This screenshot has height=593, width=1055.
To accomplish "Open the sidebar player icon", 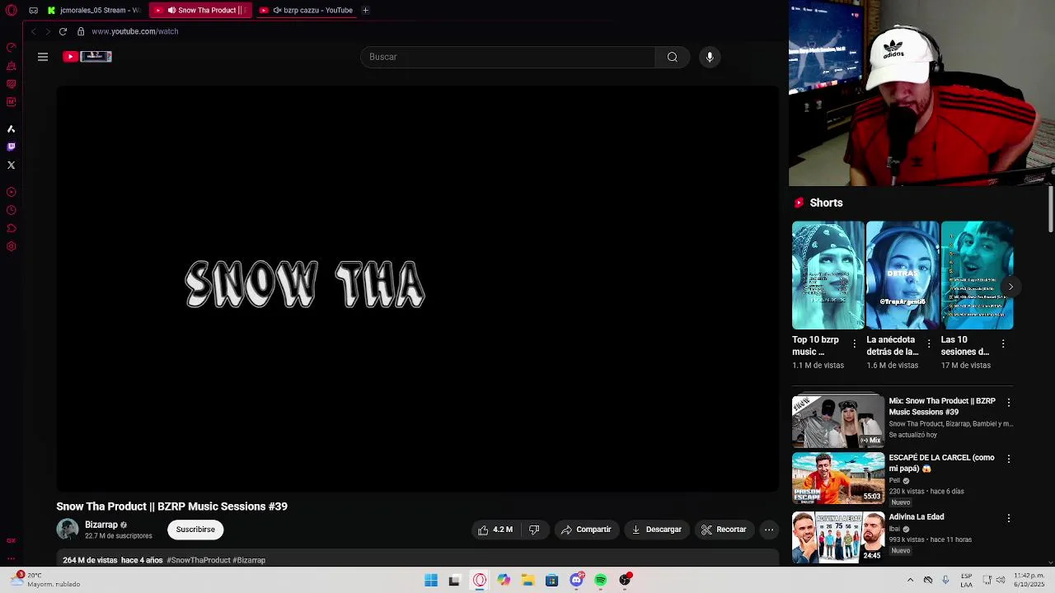I will (11, 192).
